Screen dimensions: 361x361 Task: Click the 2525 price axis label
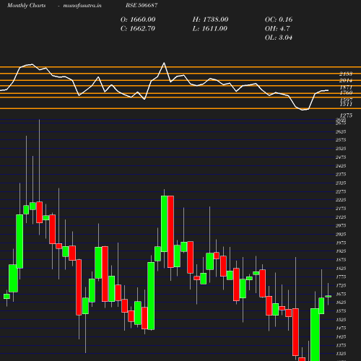[x=341, y=149]
